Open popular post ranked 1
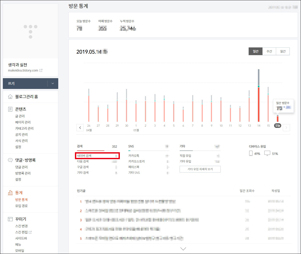The width and height of the screenshot is (301, 254). pyautogui.click(x=130, y=201)
